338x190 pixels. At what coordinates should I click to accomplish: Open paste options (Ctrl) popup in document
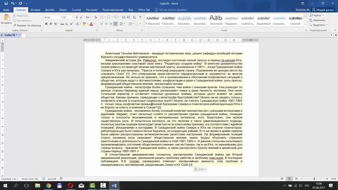200,169
